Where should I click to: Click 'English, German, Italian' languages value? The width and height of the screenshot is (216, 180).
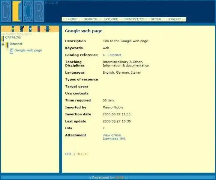(122, 73)
